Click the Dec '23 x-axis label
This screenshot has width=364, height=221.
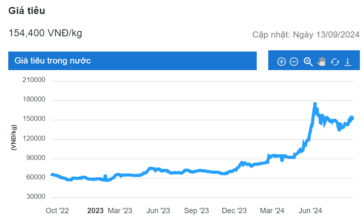[x=234, y=211]
